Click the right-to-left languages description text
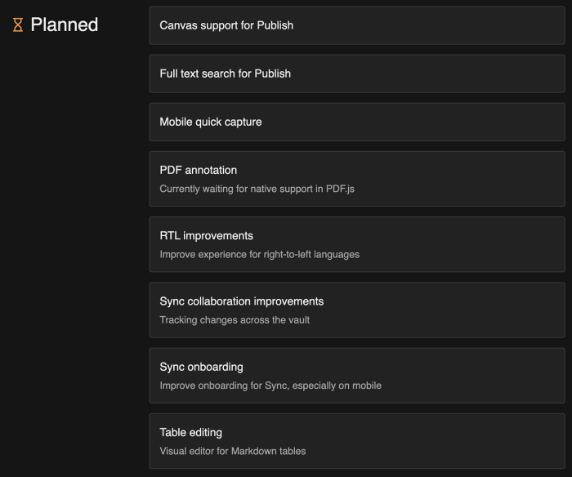The image size is (572, 477). click(x=259, y=254)
